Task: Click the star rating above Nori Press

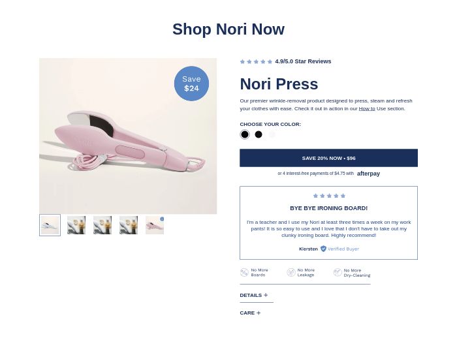Action: tap(256, 61)
